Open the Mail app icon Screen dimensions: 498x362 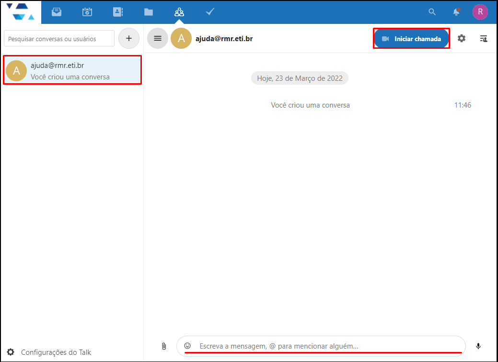click(57, 12)
